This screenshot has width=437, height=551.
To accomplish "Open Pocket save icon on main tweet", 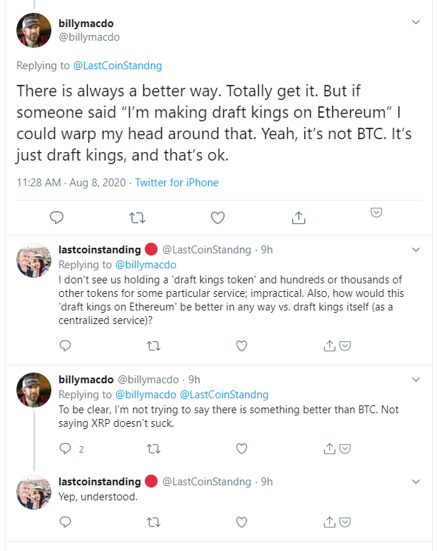I will tap(376, 212).
